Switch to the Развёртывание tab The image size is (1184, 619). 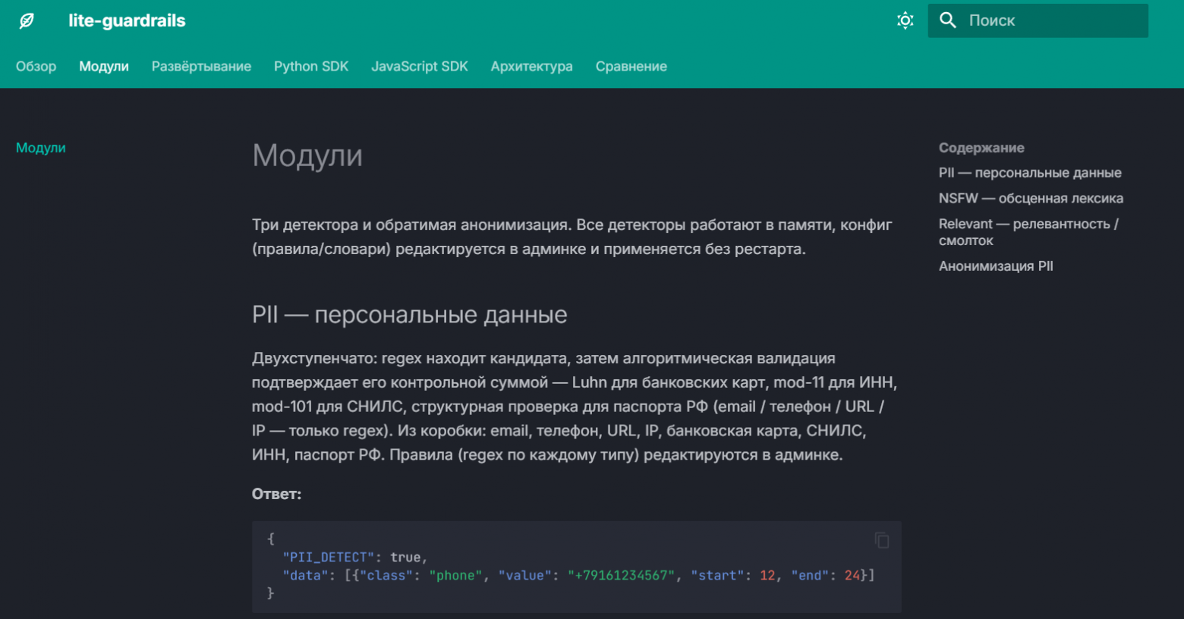point(201,66)
